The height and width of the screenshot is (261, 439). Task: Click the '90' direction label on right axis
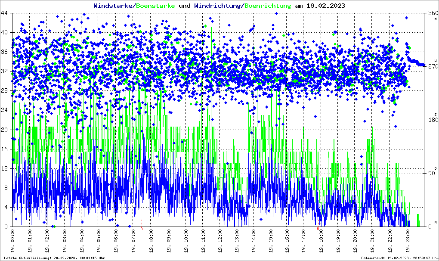click(432, 173)
